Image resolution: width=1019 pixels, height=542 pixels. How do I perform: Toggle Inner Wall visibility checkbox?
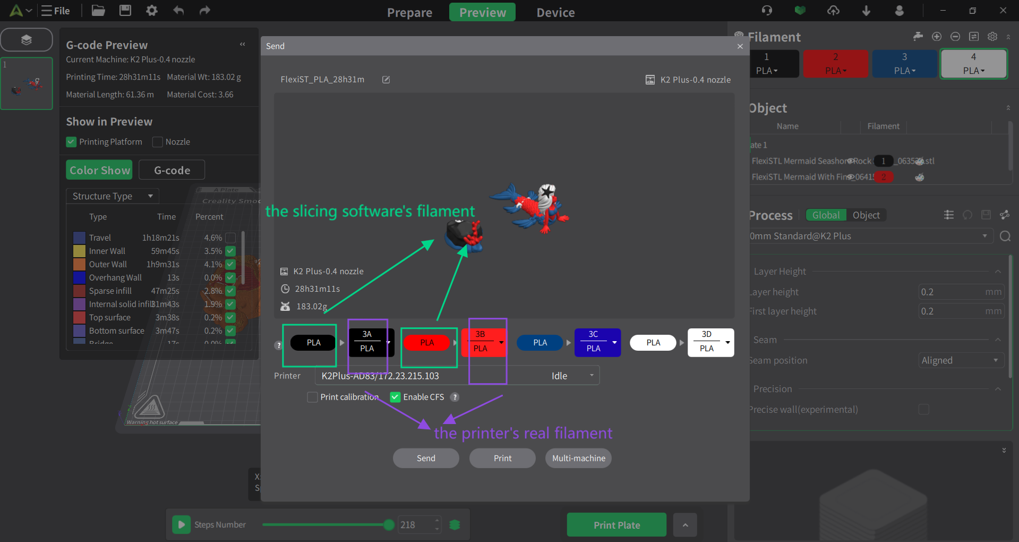click(230, 251)
